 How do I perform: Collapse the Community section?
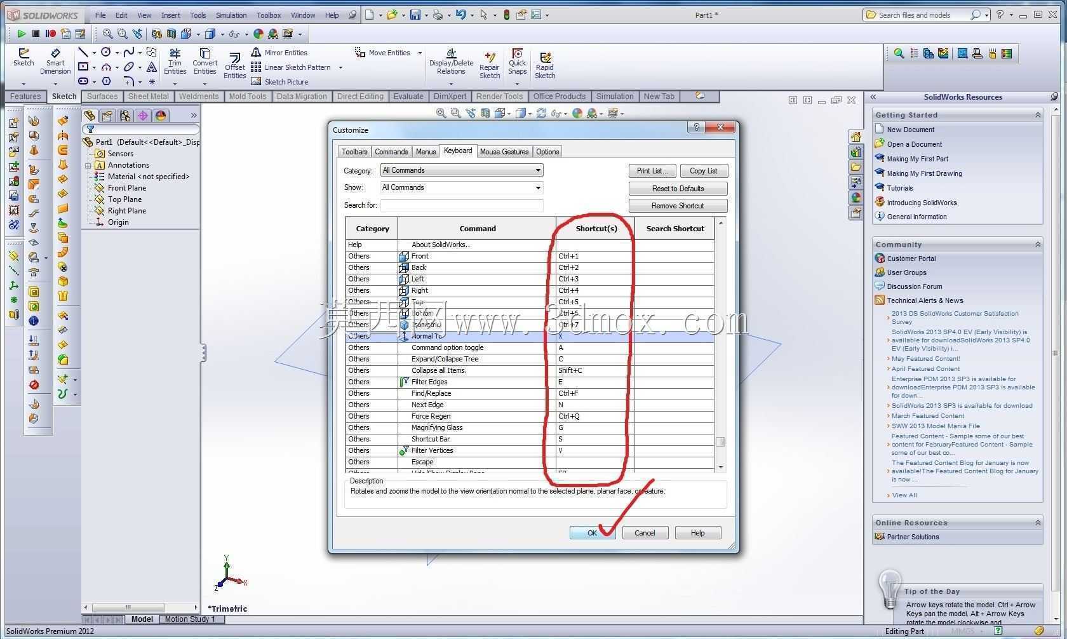tap(1038, 245)
